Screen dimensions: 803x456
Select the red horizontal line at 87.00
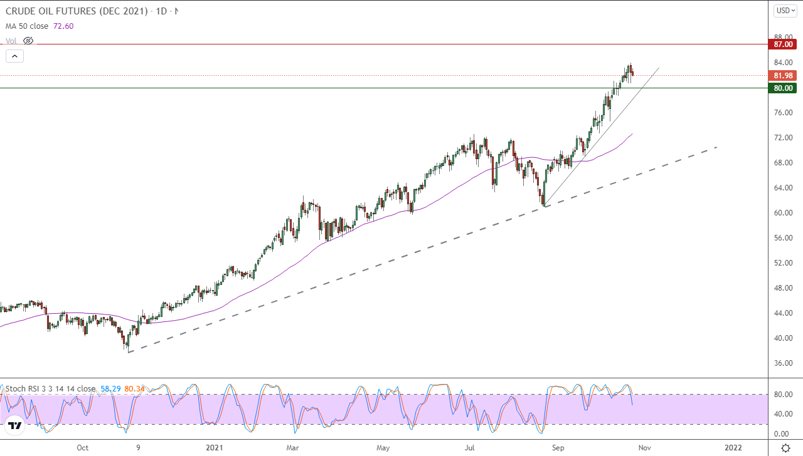384,44
